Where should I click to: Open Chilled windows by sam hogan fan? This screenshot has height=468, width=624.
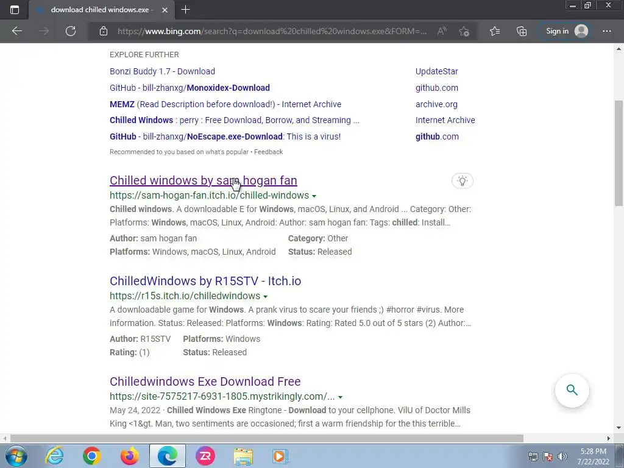(204, 180)
